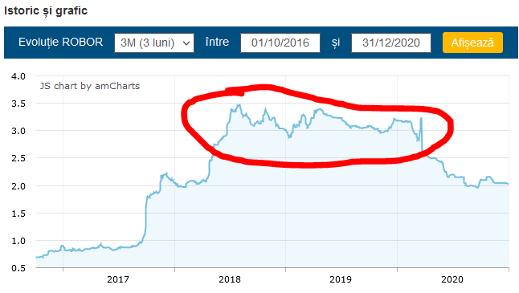Click the start date field 01/10/2016
This screenshot has height=293, width=519.
(x=280, y=43)
